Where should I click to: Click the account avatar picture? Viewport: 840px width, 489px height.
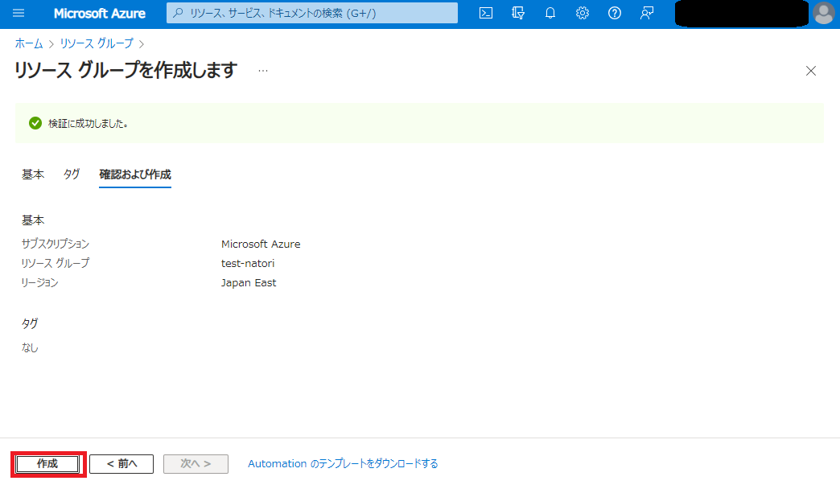point(823,14)
